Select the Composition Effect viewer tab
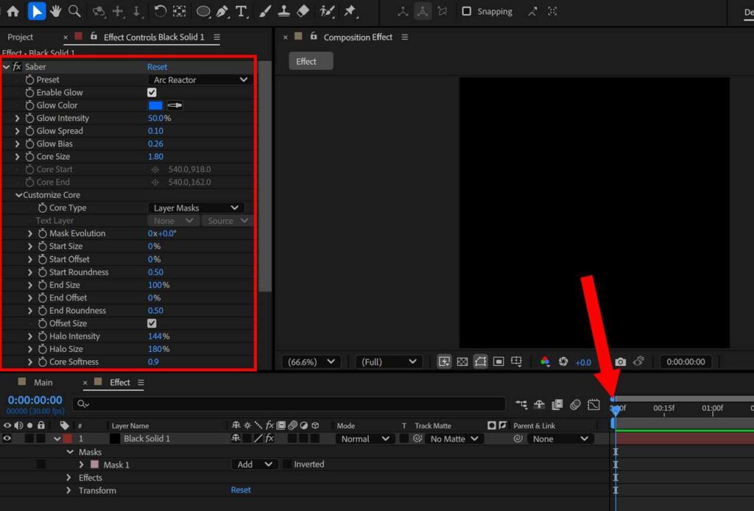Screen dimensions: 754x511 [358, 37]
